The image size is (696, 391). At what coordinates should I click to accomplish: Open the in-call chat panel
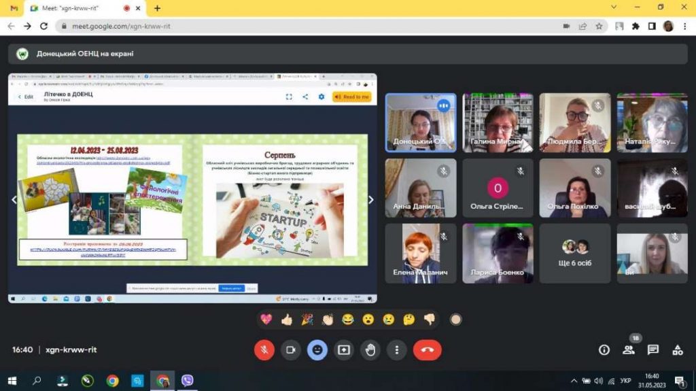coord(653,350)
